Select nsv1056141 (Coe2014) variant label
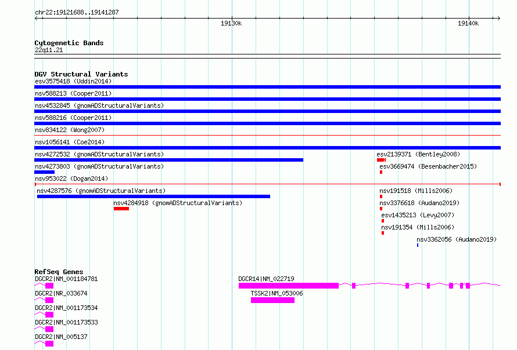The image size is (517, 350). 70,142
